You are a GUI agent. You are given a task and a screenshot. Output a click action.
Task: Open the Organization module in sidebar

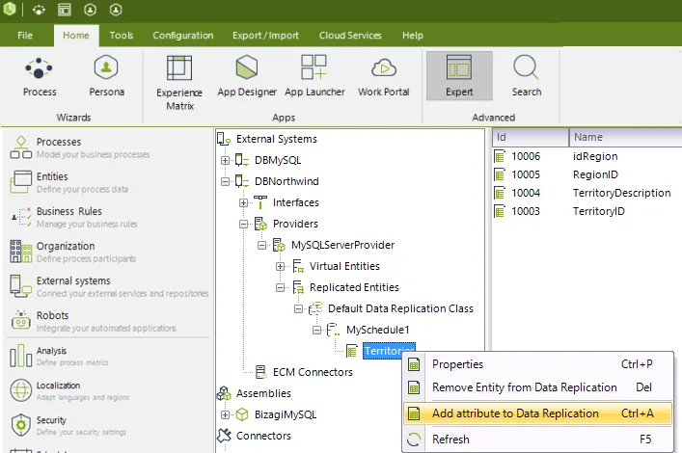pyautogui.click(x=72, y=252)
